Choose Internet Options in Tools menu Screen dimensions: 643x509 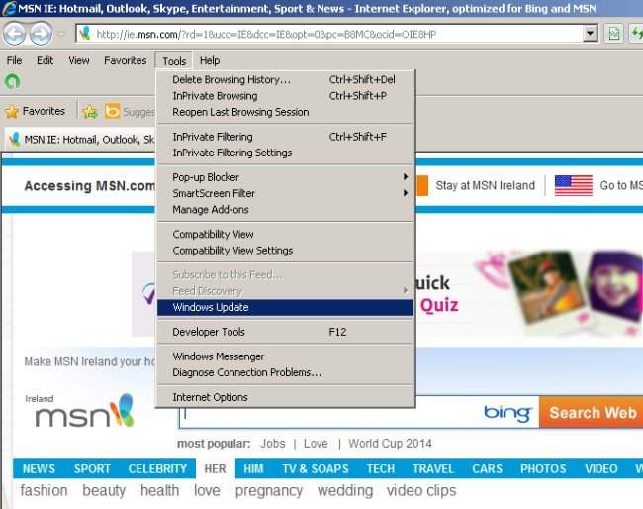click(x=210, y=397)
